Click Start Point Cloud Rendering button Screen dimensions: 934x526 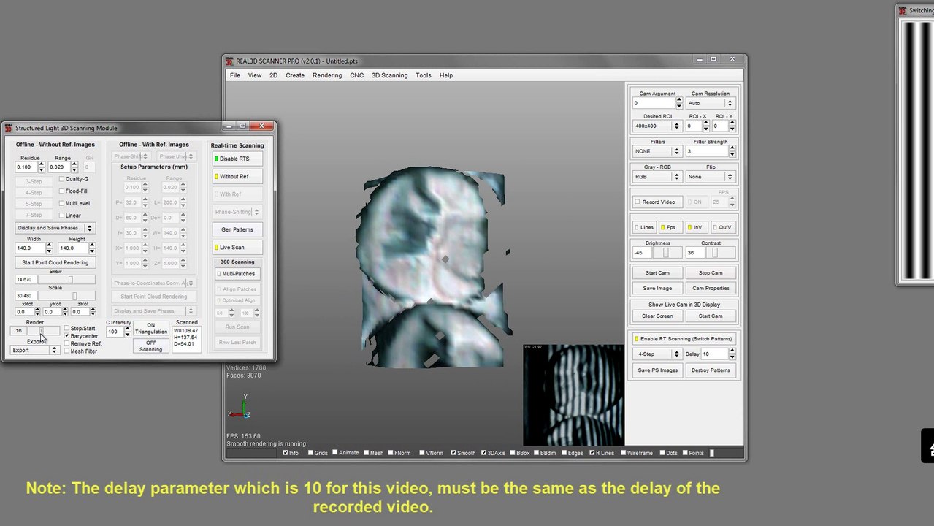click(55, 263)
